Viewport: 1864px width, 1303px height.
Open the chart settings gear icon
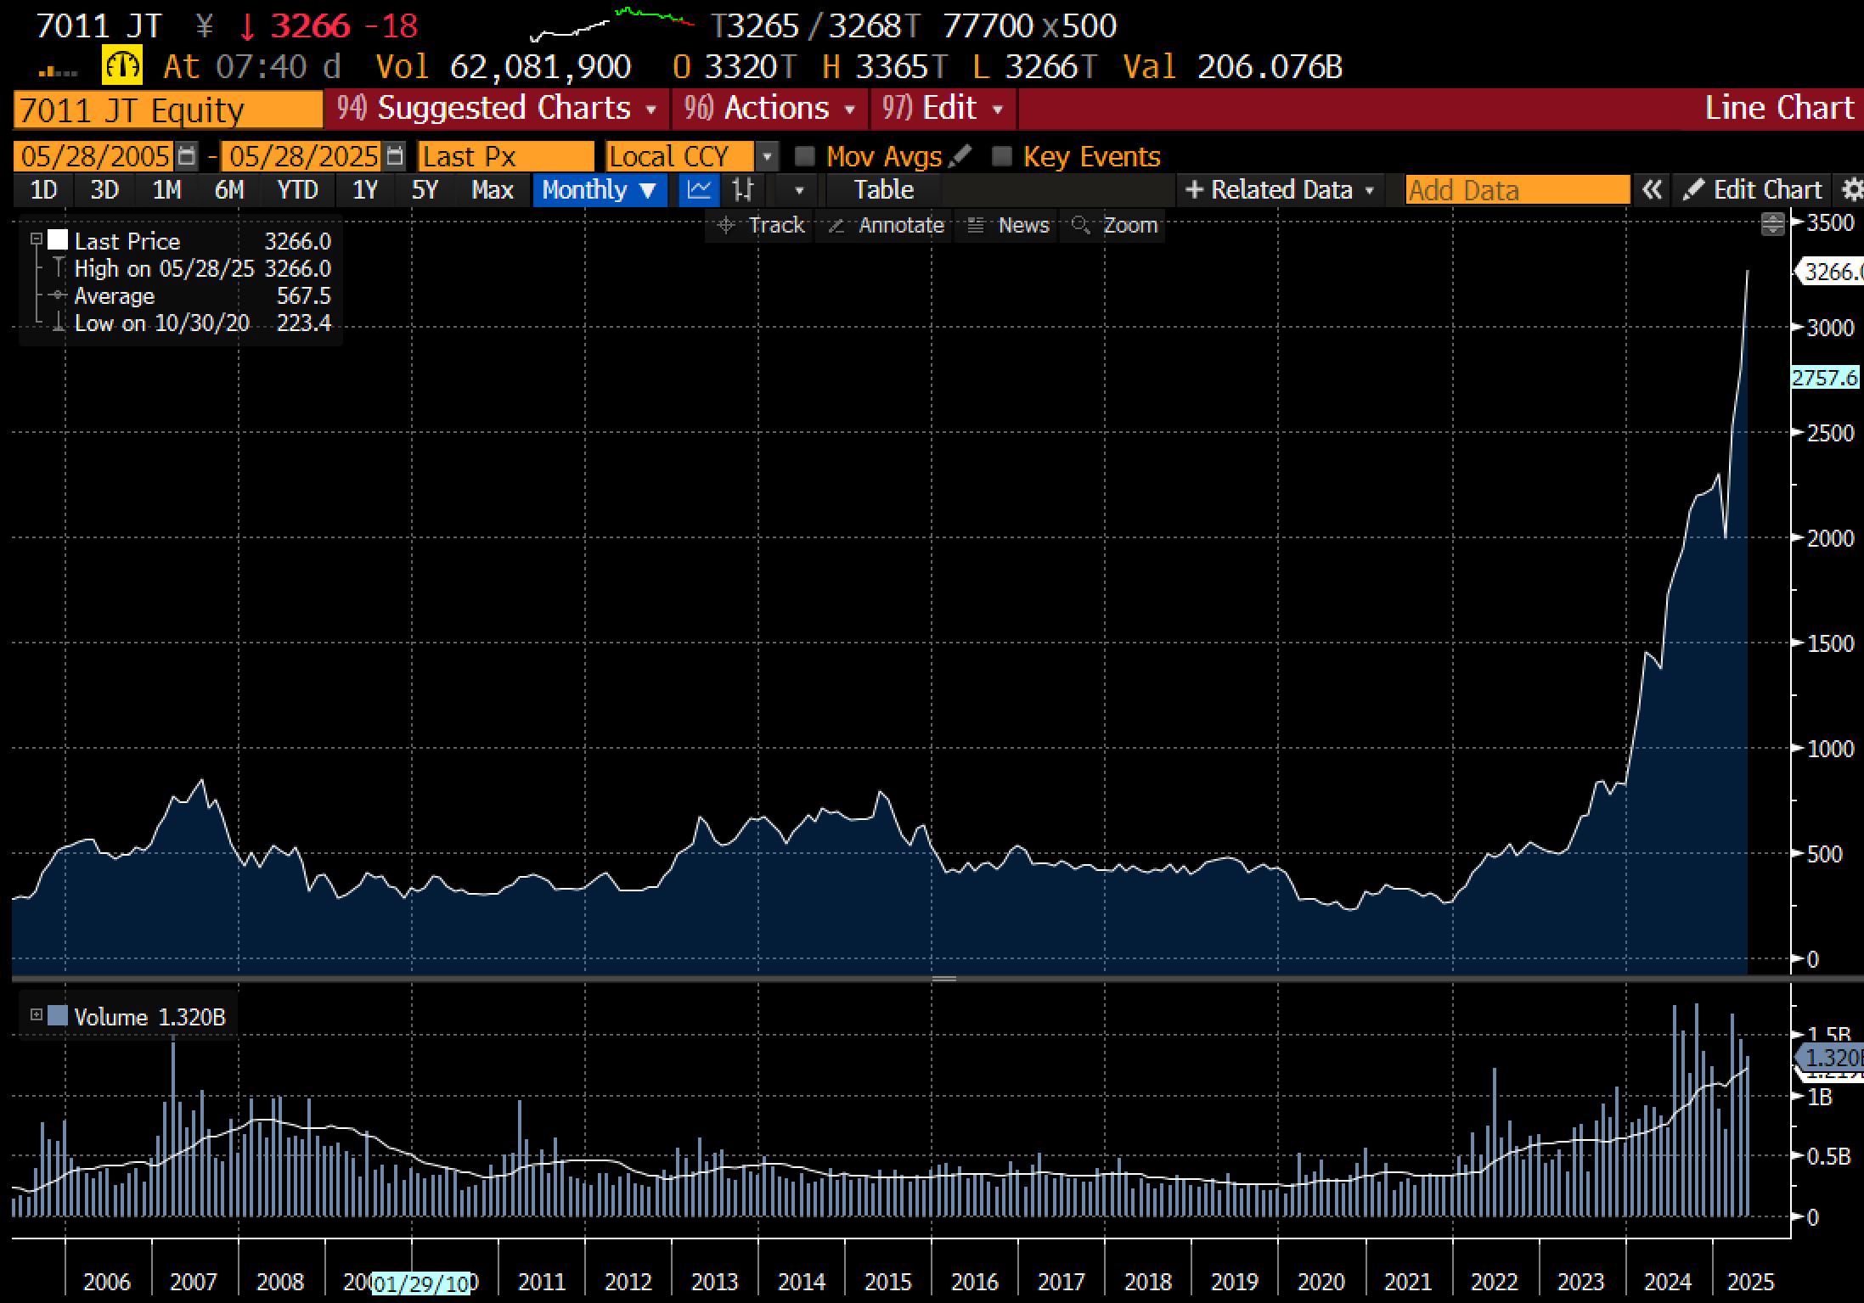point(1852,189)
